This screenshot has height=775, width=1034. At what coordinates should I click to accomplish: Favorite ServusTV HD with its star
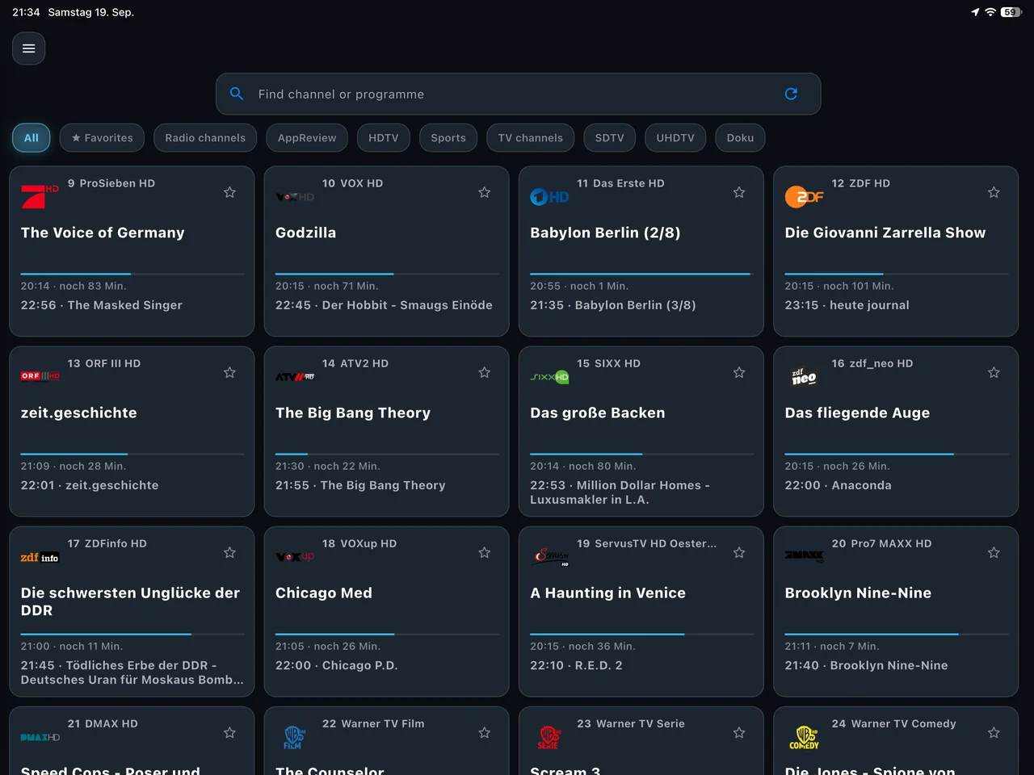(739, 552)
